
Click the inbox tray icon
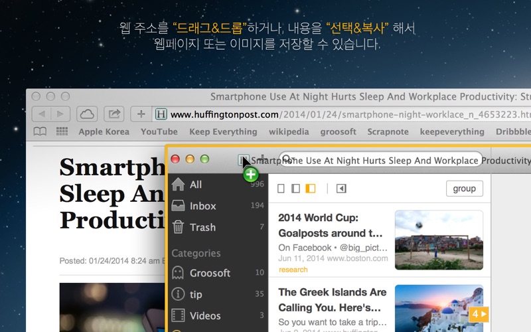[x=178, y=206]
